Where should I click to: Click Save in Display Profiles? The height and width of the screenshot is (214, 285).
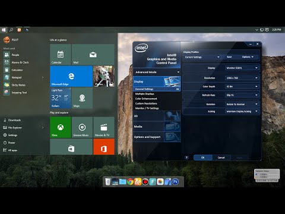pos(229,57)
